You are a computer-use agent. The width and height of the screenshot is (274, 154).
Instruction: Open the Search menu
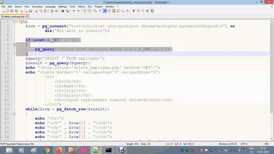click(18, 6)
